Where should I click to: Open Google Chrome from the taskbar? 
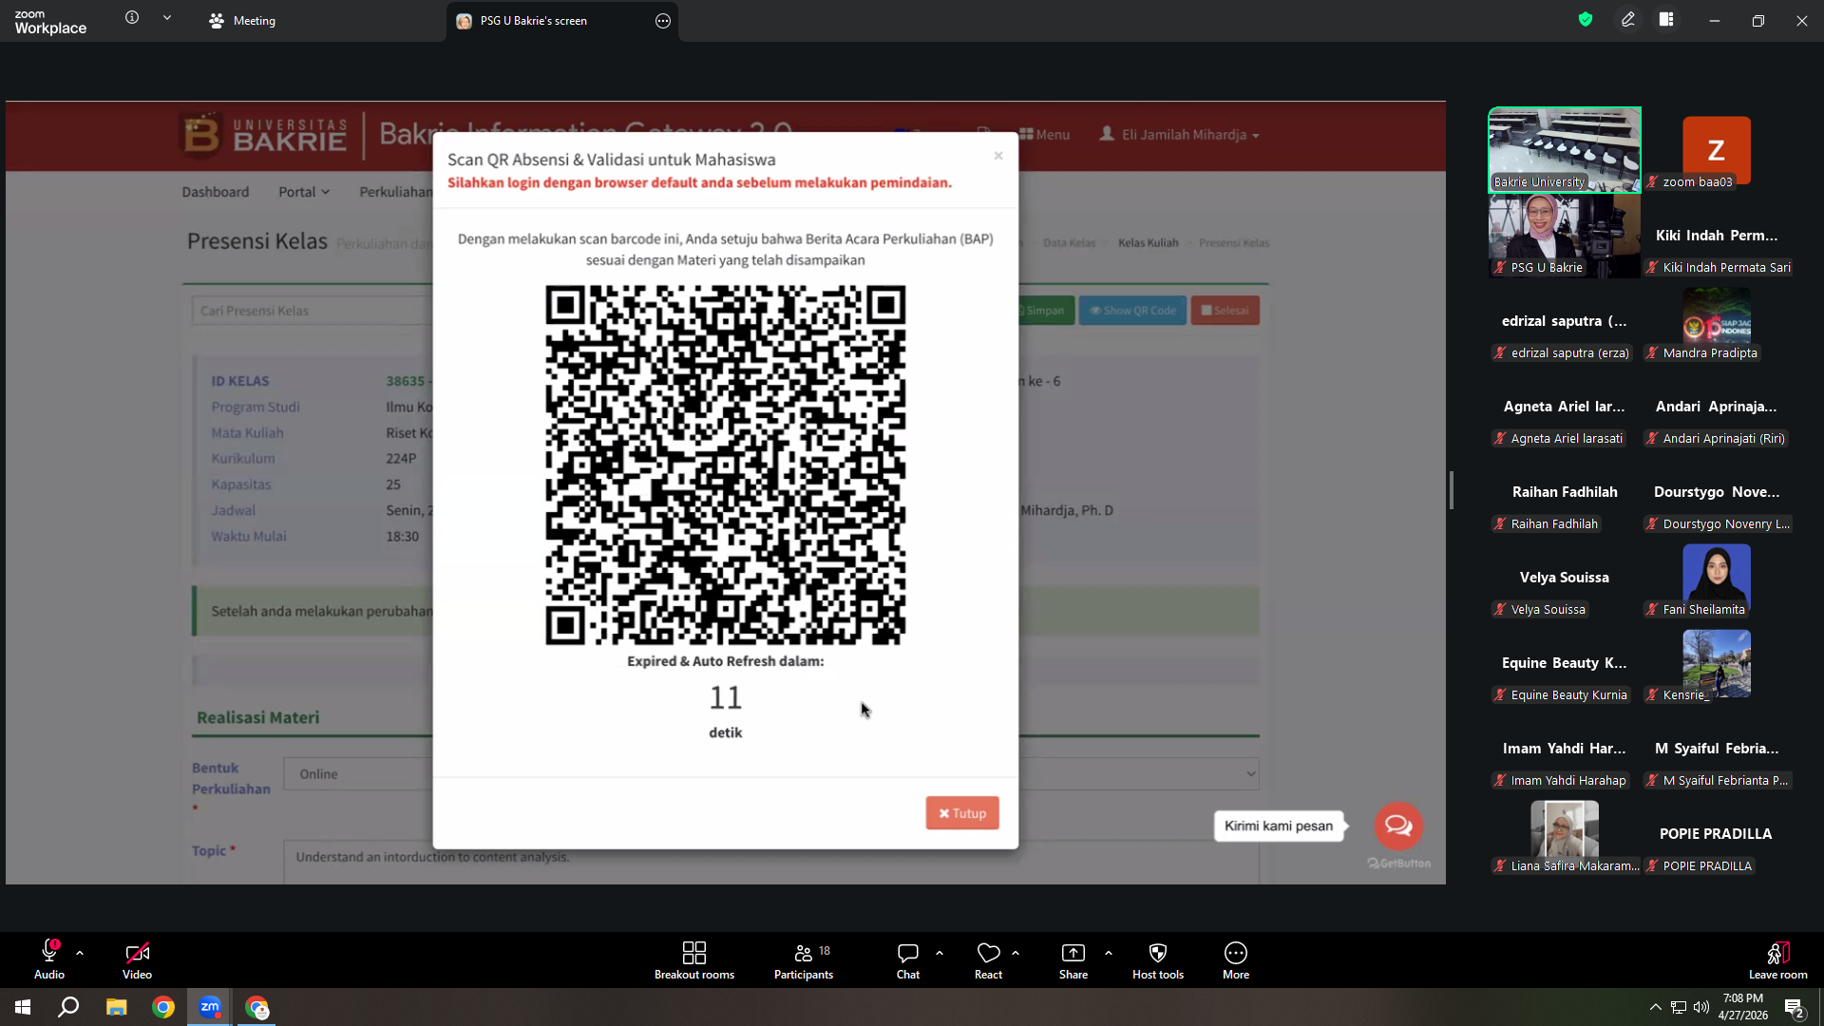click(163, 1007)
